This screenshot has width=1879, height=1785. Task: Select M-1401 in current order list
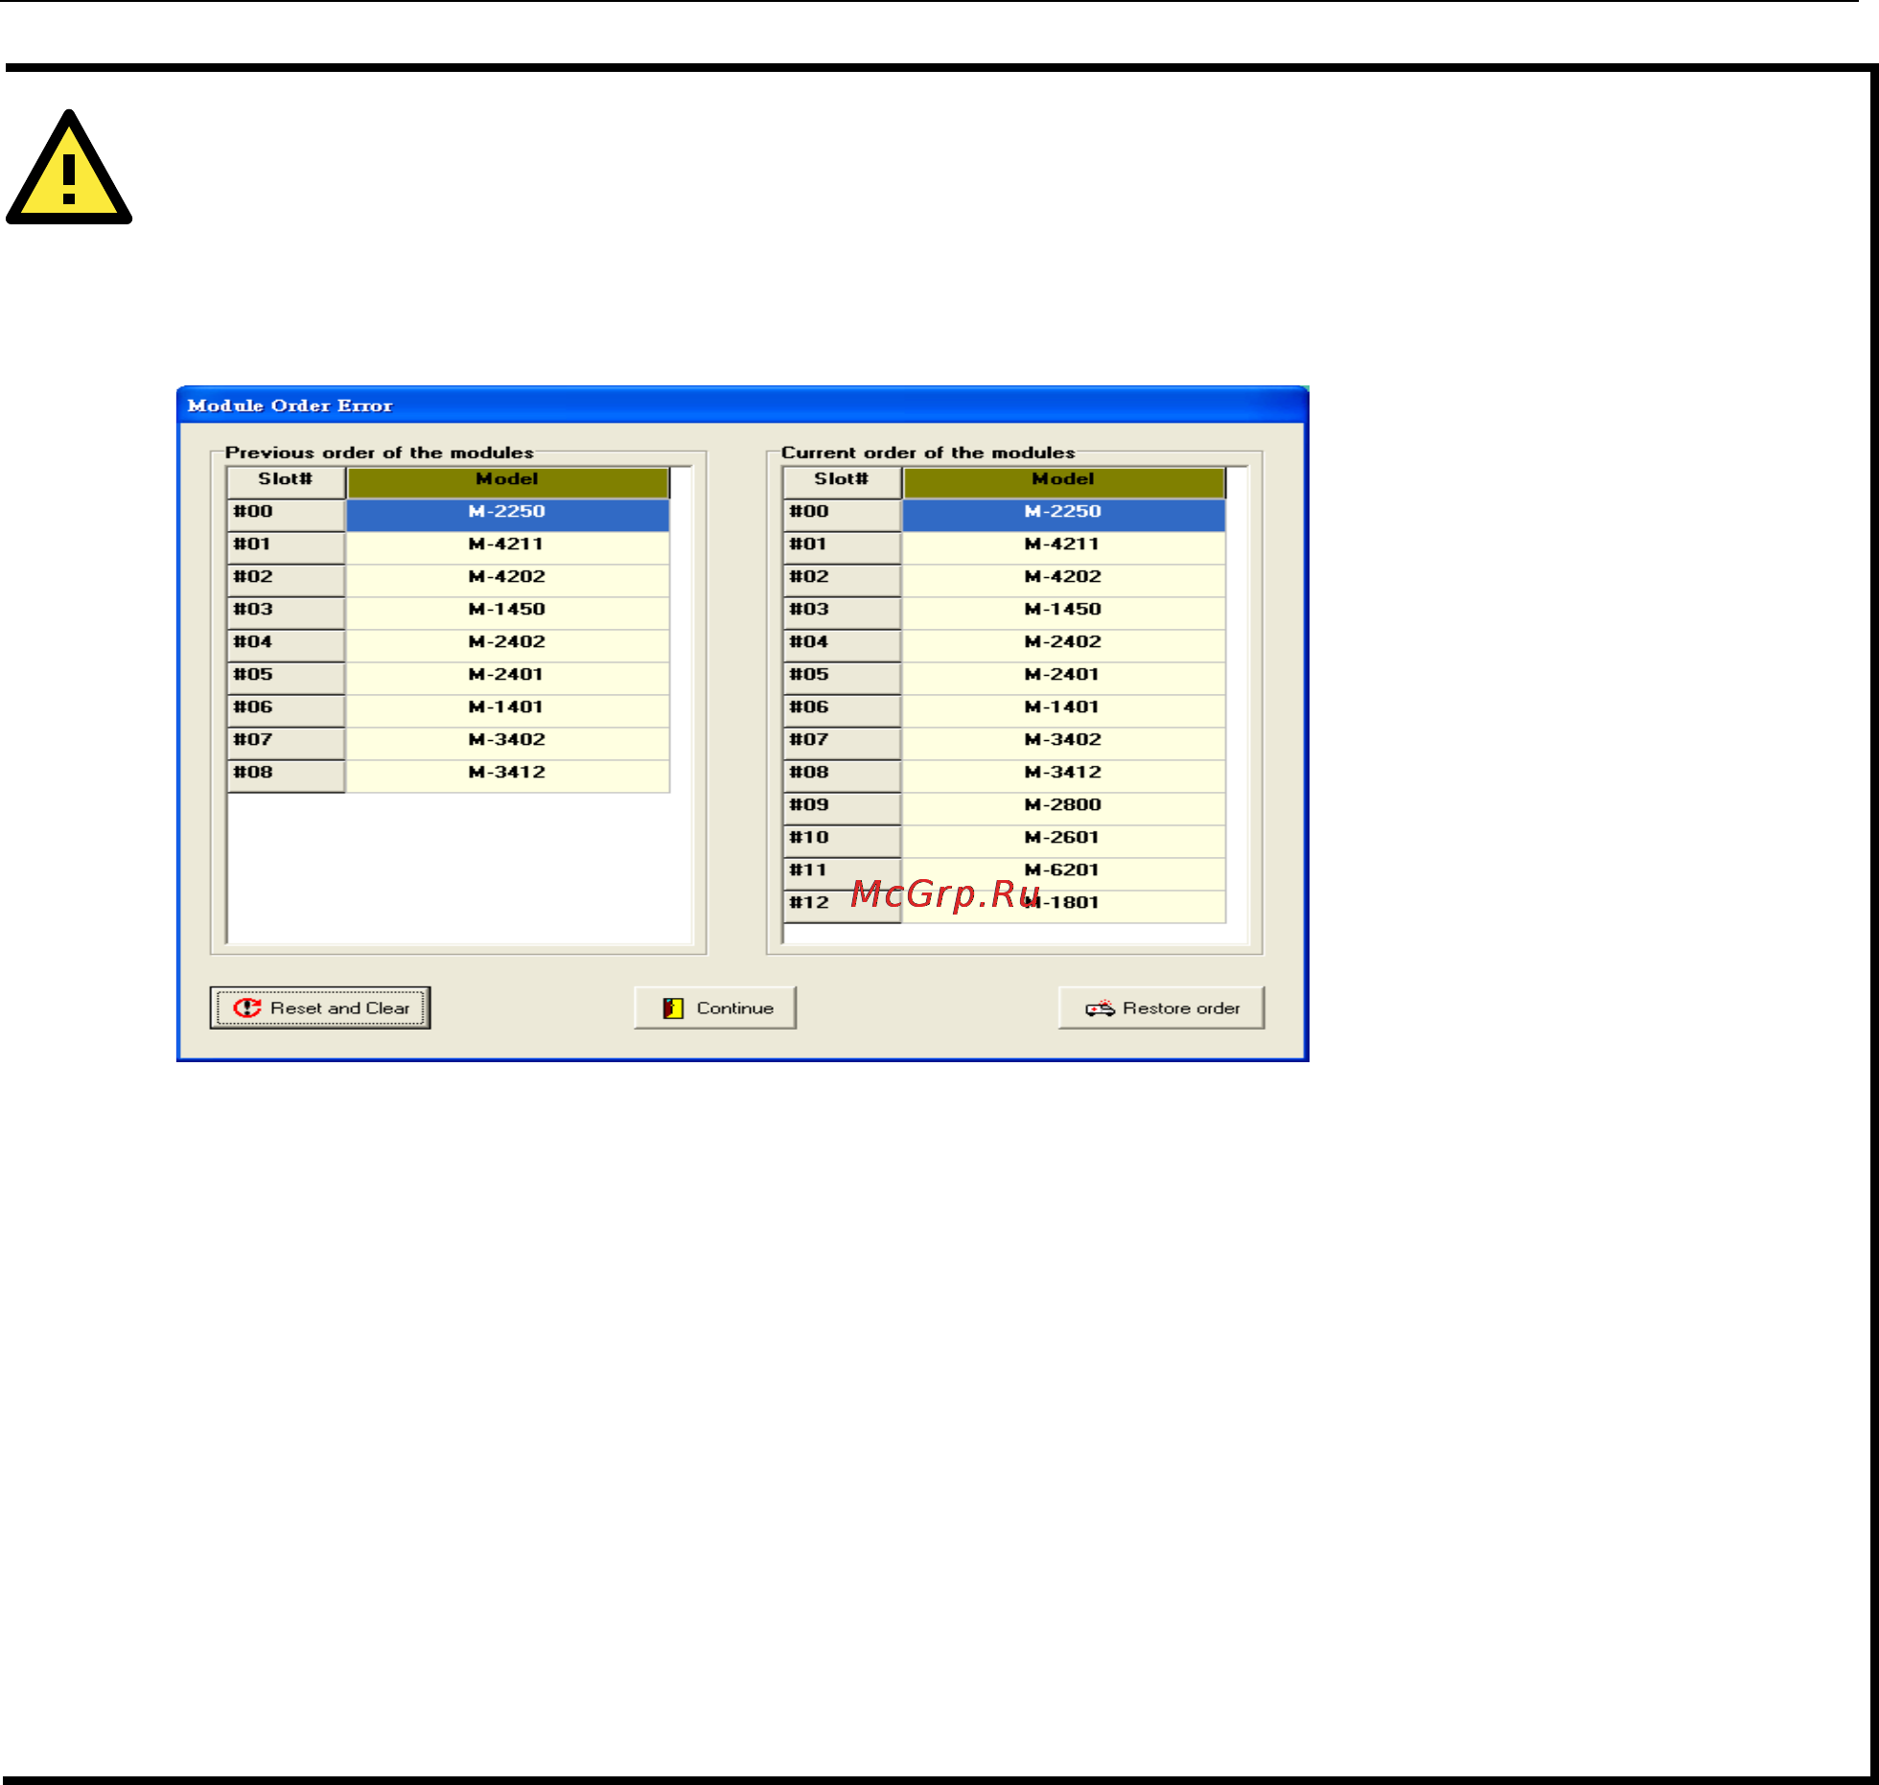click(1063, 710)
